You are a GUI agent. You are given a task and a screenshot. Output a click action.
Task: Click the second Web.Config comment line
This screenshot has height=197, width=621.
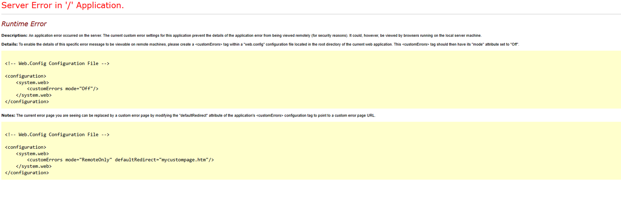[57, 135]
